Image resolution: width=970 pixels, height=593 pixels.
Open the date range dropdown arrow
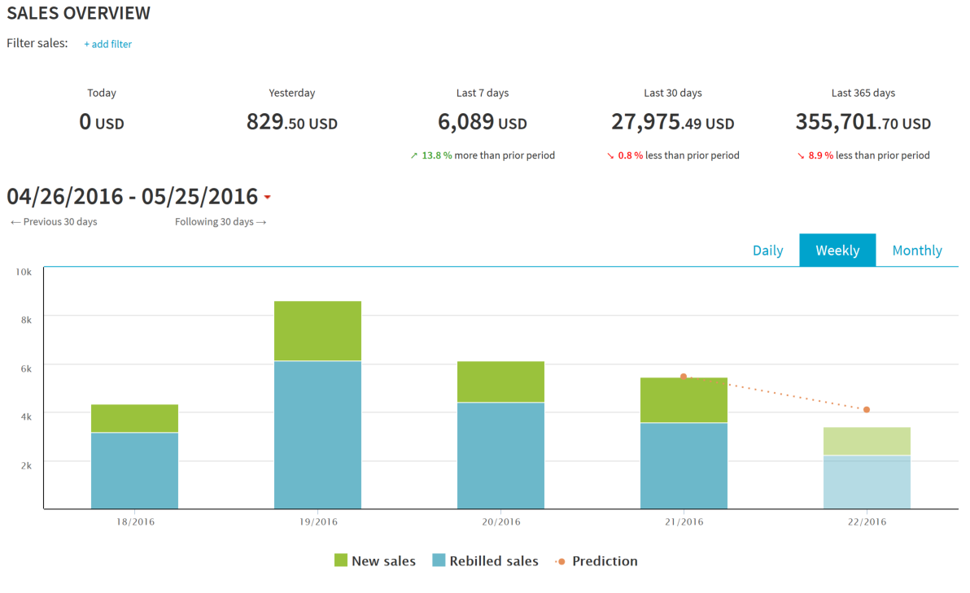[x=267, y=197]
